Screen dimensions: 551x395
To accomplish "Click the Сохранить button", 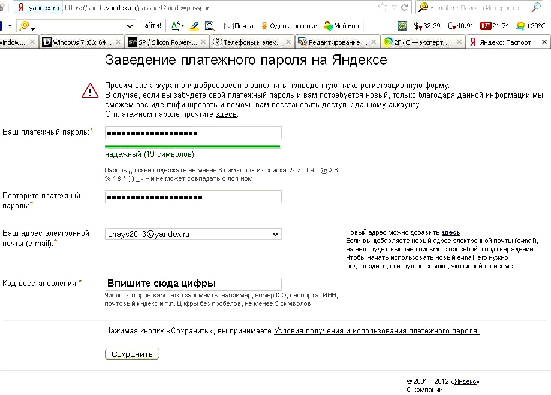I will (x=132, y=354).
